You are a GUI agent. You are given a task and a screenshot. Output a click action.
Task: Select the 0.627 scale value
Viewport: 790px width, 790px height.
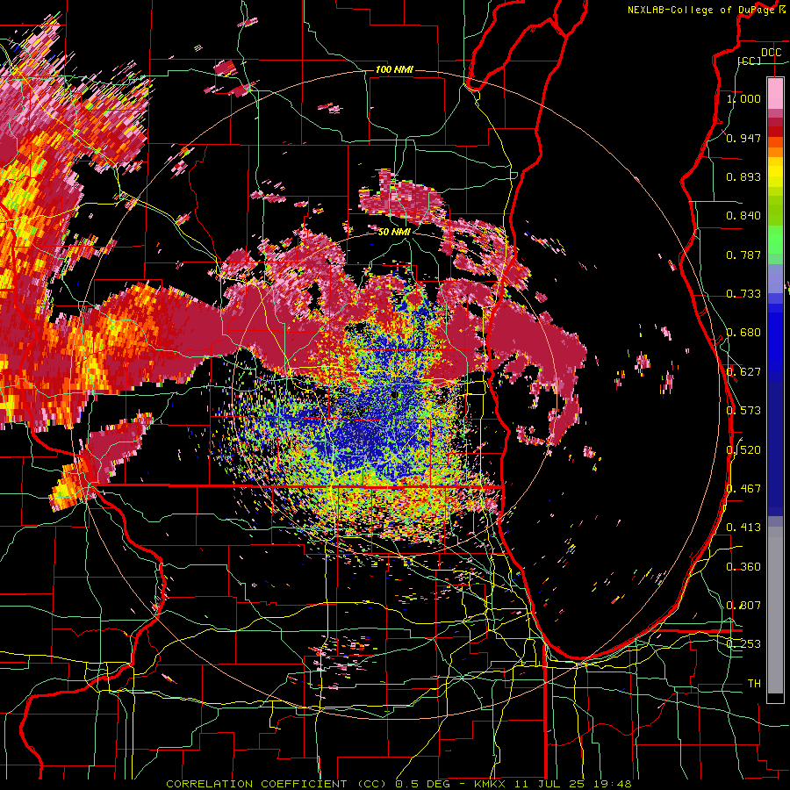click(743, 372)
